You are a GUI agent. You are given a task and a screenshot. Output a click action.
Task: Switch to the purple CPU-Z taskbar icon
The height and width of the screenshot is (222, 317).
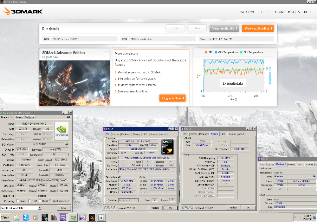coord(63,218)
